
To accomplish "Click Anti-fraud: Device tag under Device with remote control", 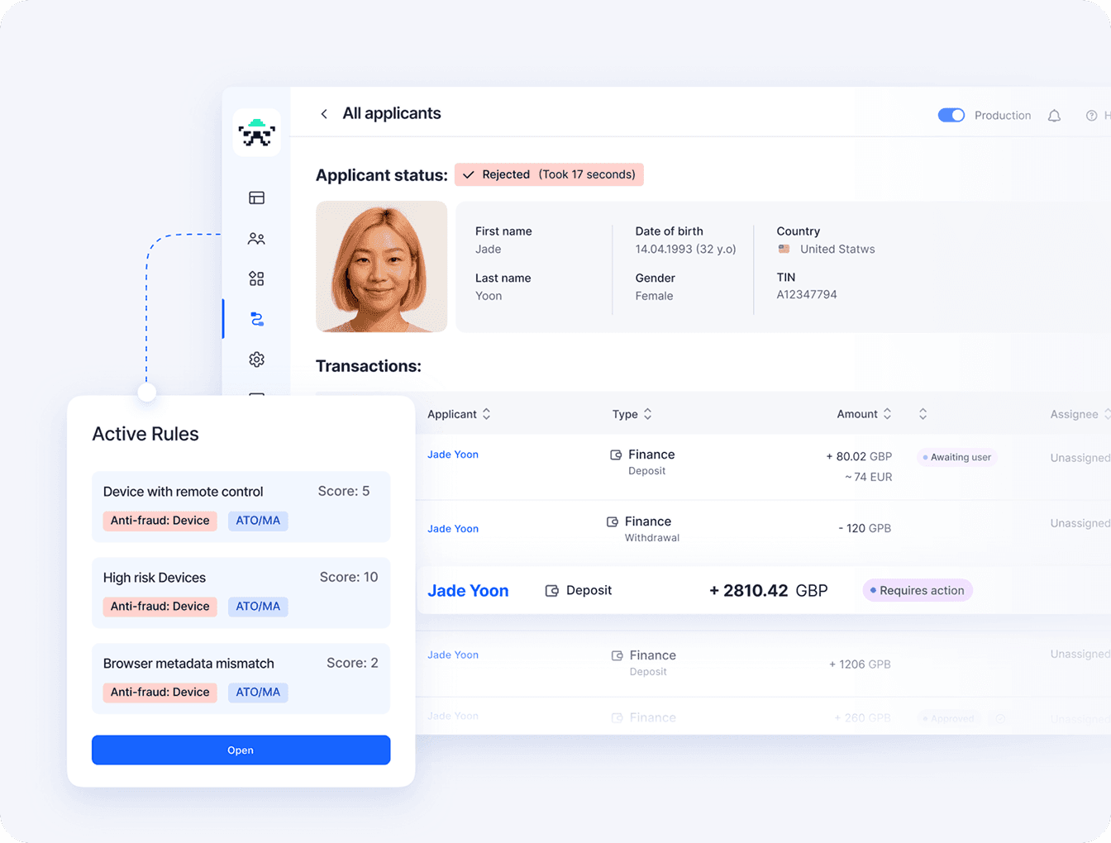I will [160, 521].
